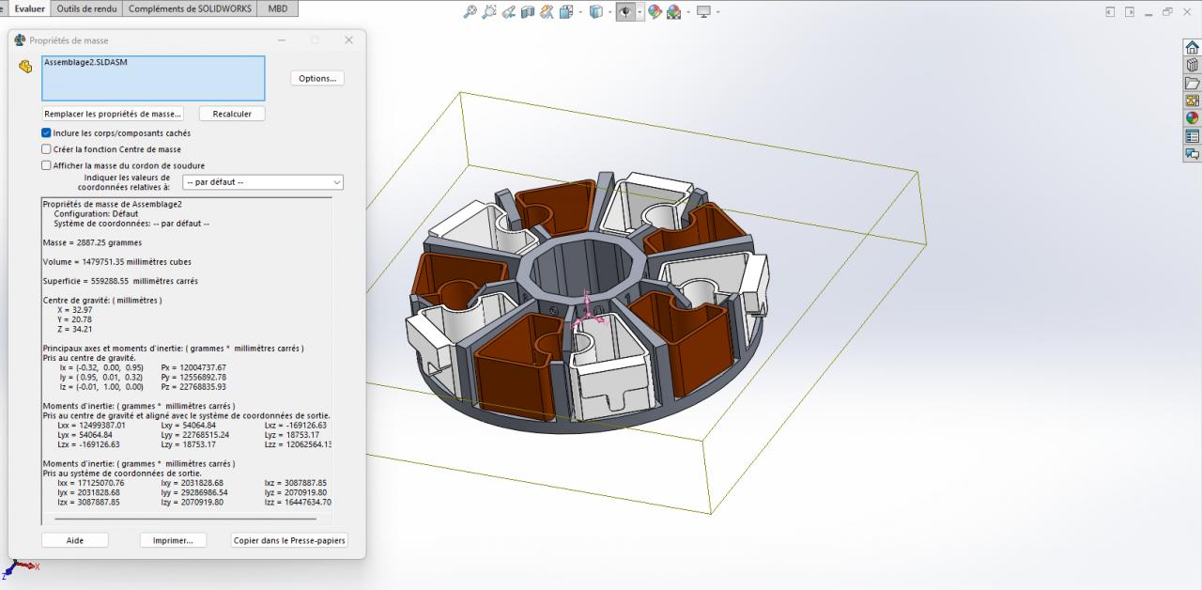This screenshot has height=590, width=1202.
Task: Open the Appearances task pane tab
Action: point(1192,118)
